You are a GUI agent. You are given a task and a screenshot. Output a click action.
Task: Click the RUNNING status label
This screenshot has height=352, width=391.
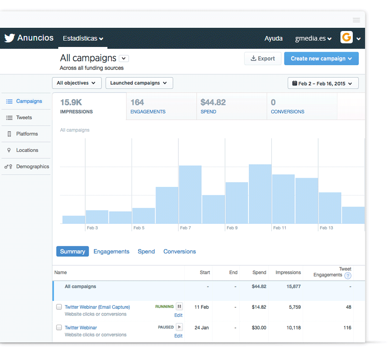[164, 306]
